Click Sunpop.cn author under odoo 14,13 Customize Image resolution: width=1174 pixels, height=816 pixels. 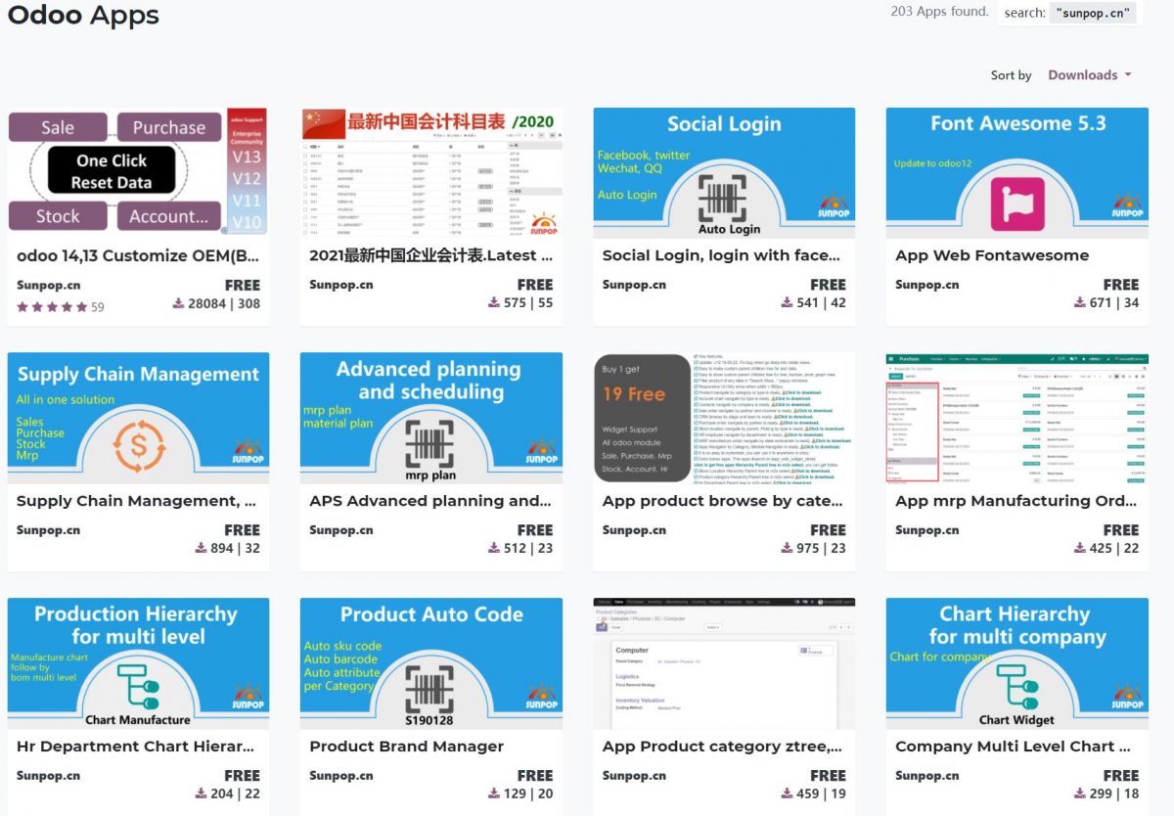click(48, 285)
